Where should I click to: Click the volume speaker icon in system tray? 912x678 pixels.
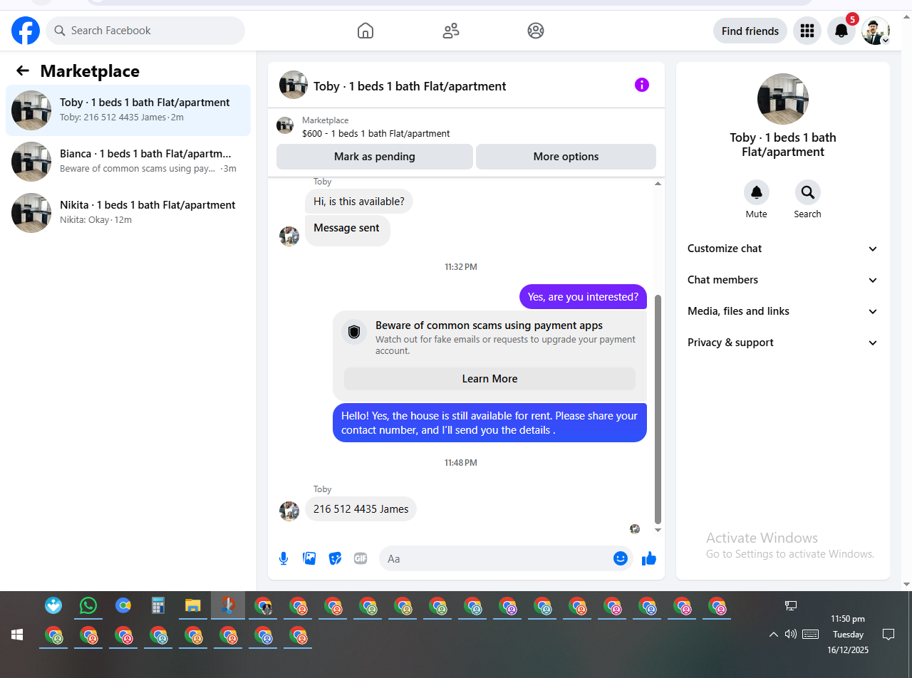(790, 634)
